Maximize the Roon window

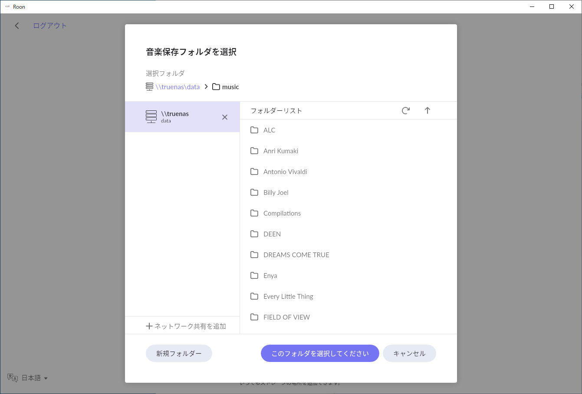coord(552,6)
